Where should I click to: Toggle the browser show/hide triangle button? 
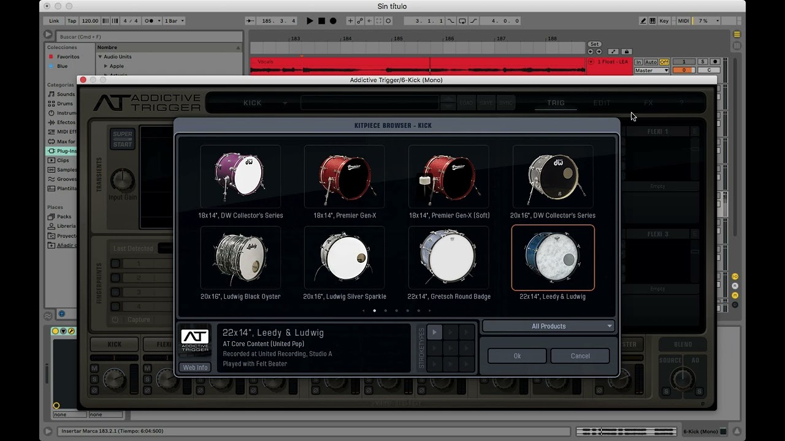(x=49, y=36)
